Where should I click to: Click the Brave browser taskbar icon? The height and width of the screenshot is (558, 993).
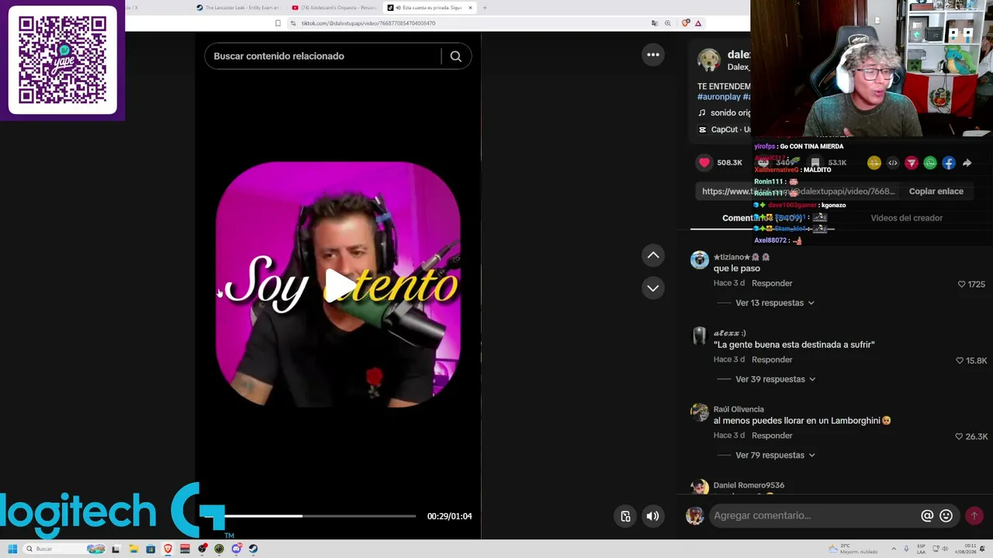pyautogui.click(x=168, y=549)
